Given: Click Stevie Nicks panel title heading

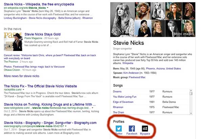Looking at the screenshot, I should point(129,43).
